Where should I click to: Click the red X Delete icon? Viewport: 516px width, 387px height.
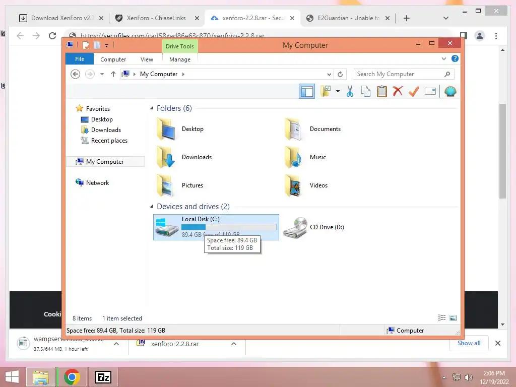coord(398,91)
